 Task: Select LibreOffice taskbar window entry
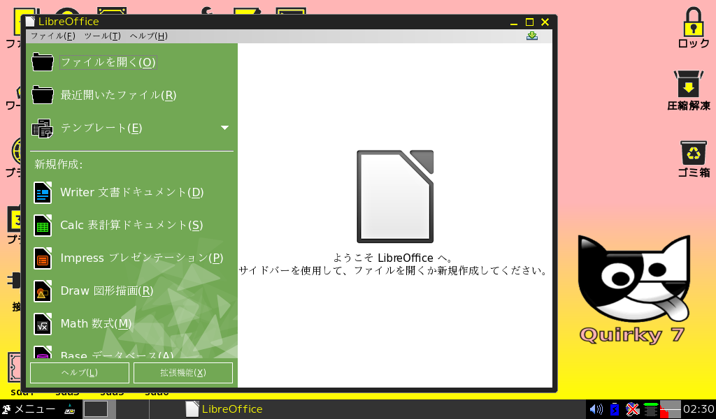(x=224, y=409)
